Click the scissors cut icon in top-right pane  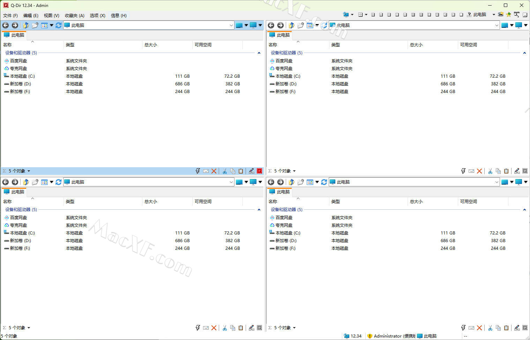pyautogui.click(x=490, y=171)
